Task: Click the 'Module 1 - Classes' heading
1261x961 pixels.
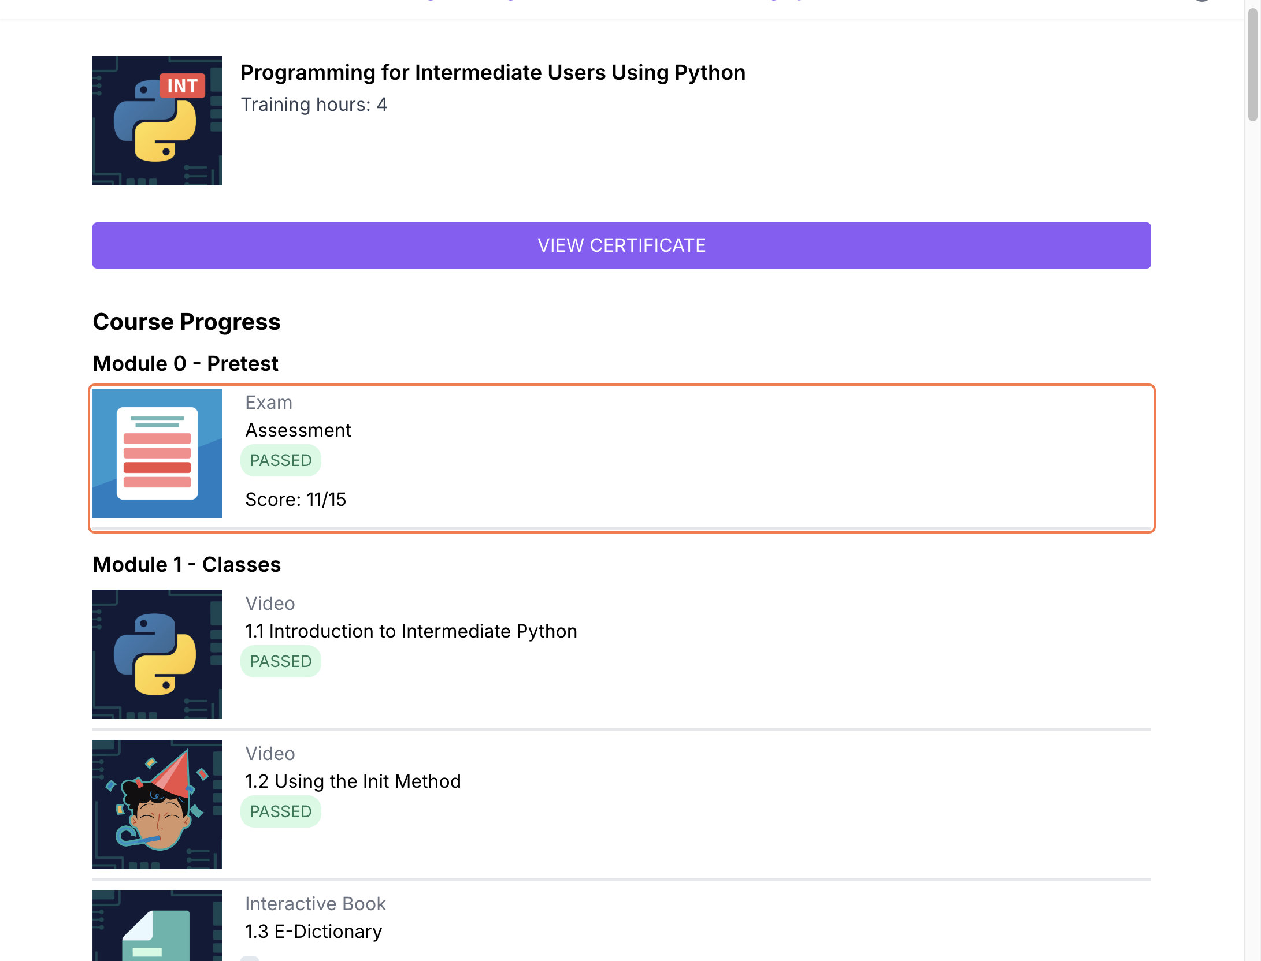Action: [186, 565]
